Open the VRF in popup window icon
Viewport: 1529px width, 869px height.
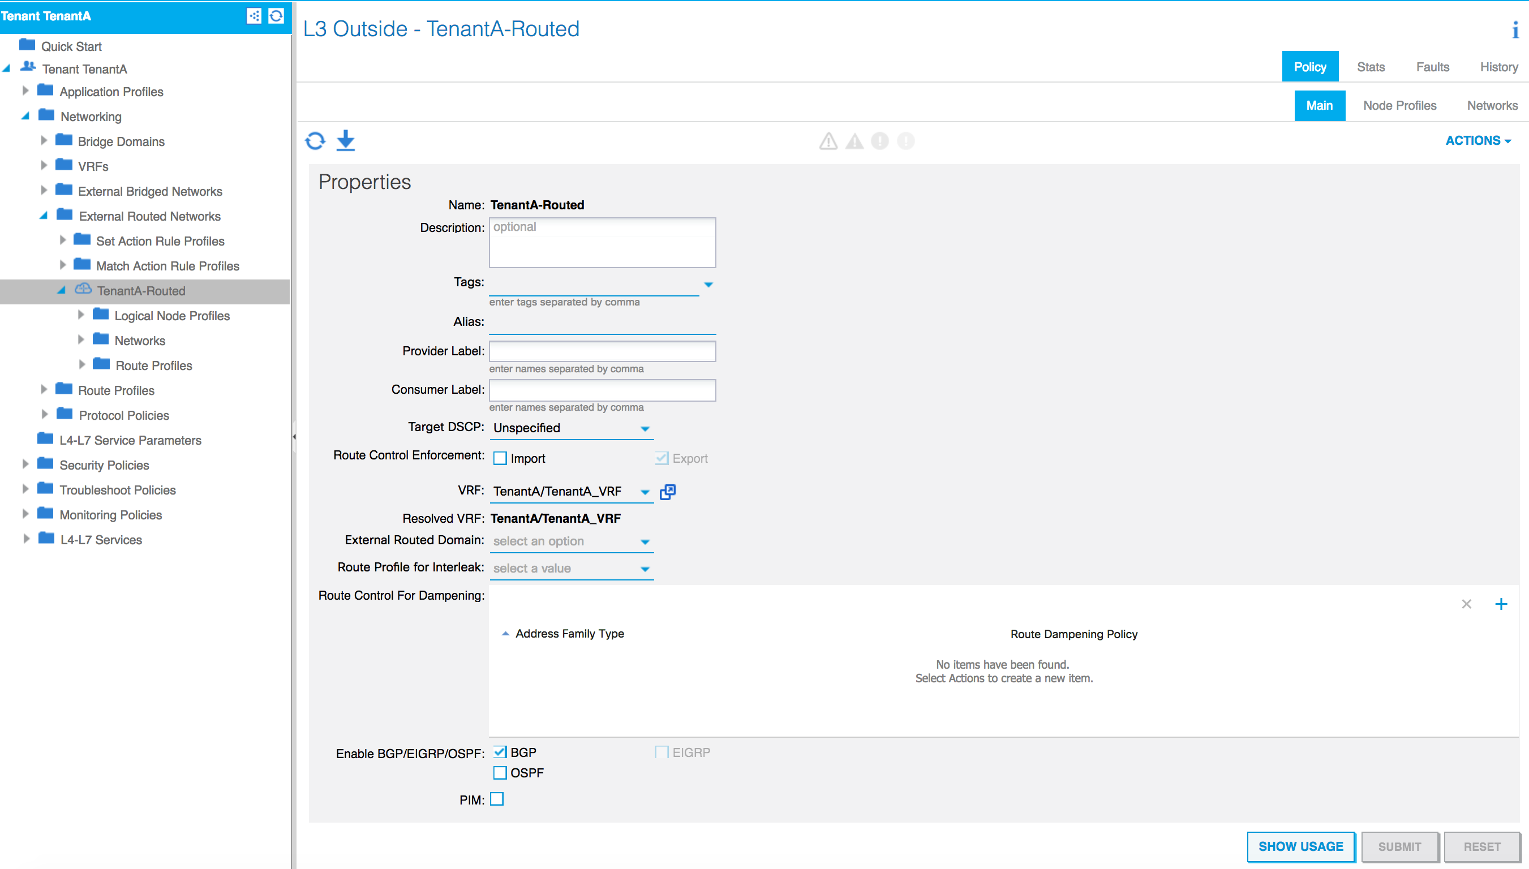click(668, 492)
